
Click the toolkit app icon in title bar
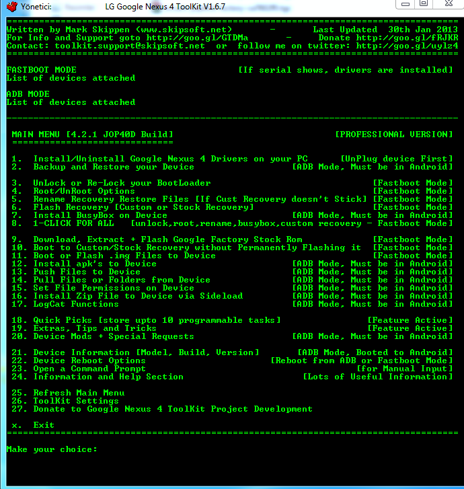click(12, 6)
